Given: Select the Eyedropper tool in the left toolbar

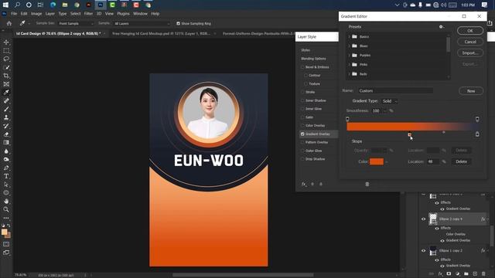Looking at the screenshot, I should tap(6, 93).
